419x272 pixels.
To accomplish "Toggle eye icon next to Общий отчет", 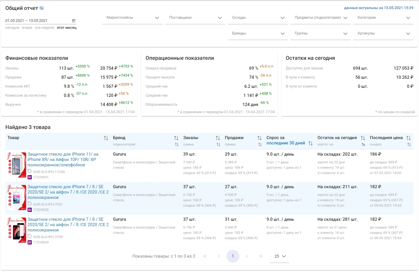I will point(42,8).
